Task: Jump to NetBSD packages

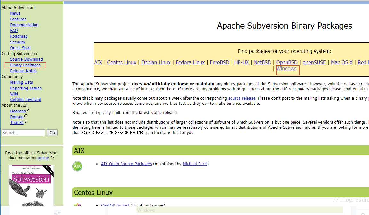Action: pyautogui.click(x=263, y=63)
